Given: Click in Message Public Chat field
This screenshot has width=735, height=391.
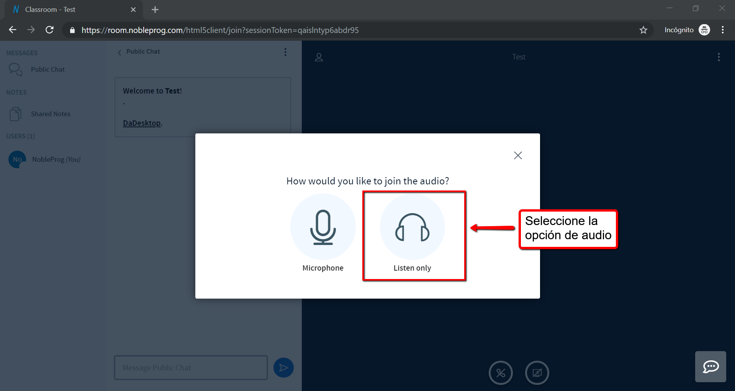Looking at the screenshot, I should click(x=191, y=368).
